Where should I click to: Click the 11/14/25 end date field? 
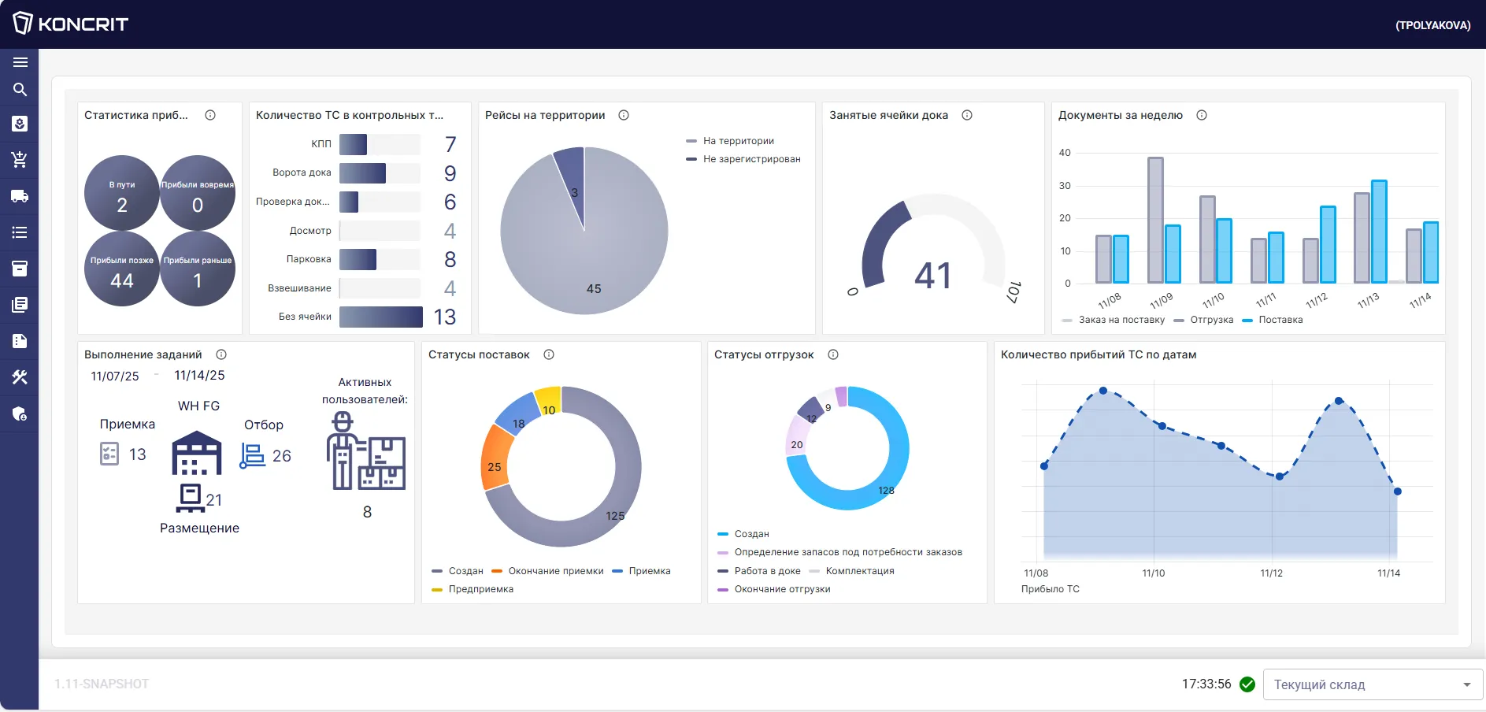click(x=199, y=376)
